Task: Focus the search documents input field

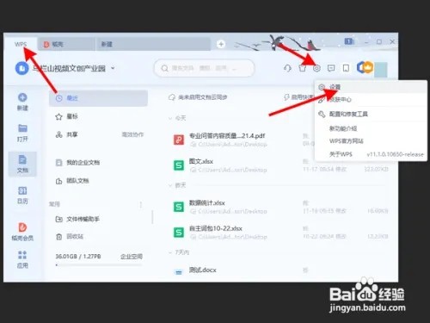Action: click(204, 68)
